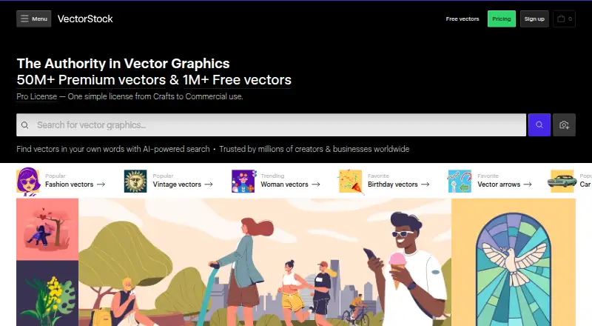Open the stained glass dove image
This screenshot has width=592, height=326.
coord(514,262)
